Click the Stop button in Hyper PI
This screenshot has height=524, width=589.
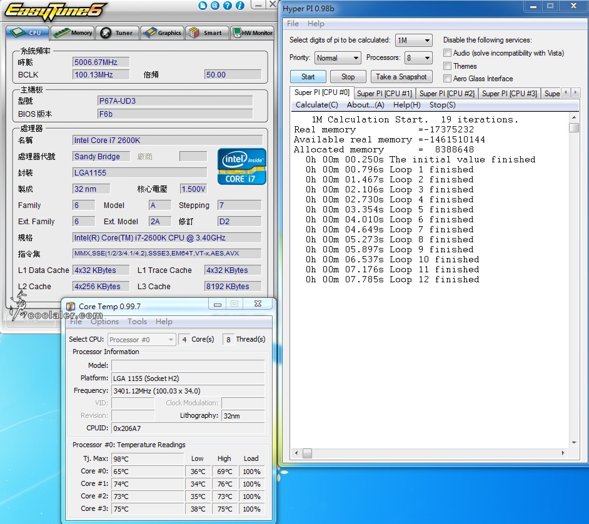348,77
